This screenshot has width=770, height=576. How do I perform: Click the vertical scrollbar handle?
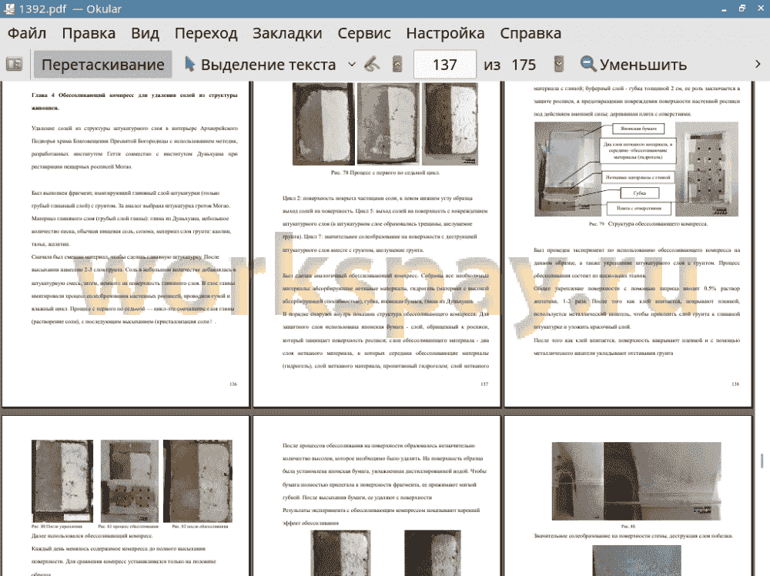(x=762, y=460)
